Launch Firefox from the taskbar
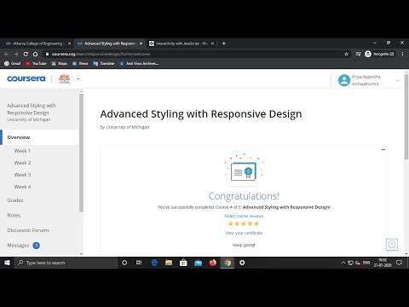The height and width of the screenshot is (307, 409). click(x=213, y=263)
